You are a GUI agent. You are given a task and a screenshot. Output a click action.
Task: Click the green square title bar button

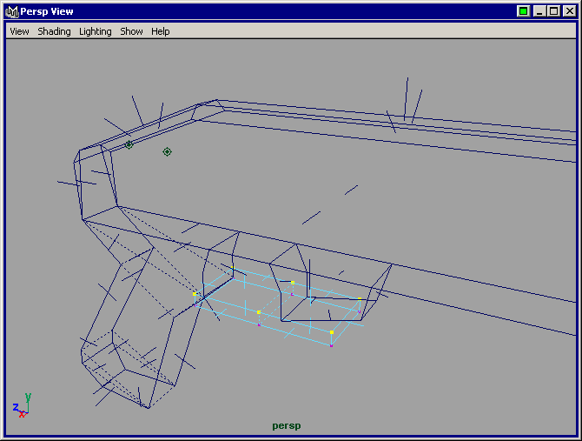(523, 11)
